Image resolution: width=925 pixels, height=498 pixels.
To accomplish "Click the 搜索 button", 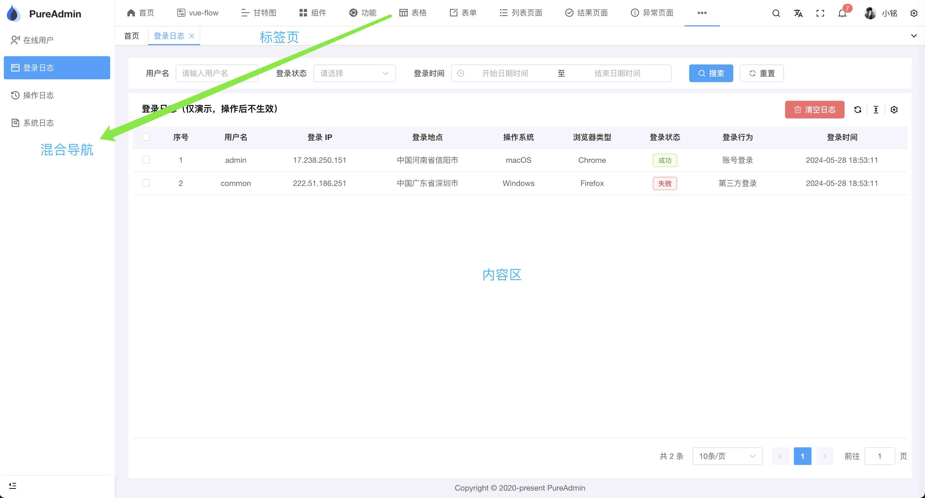I will coord(711,73).
